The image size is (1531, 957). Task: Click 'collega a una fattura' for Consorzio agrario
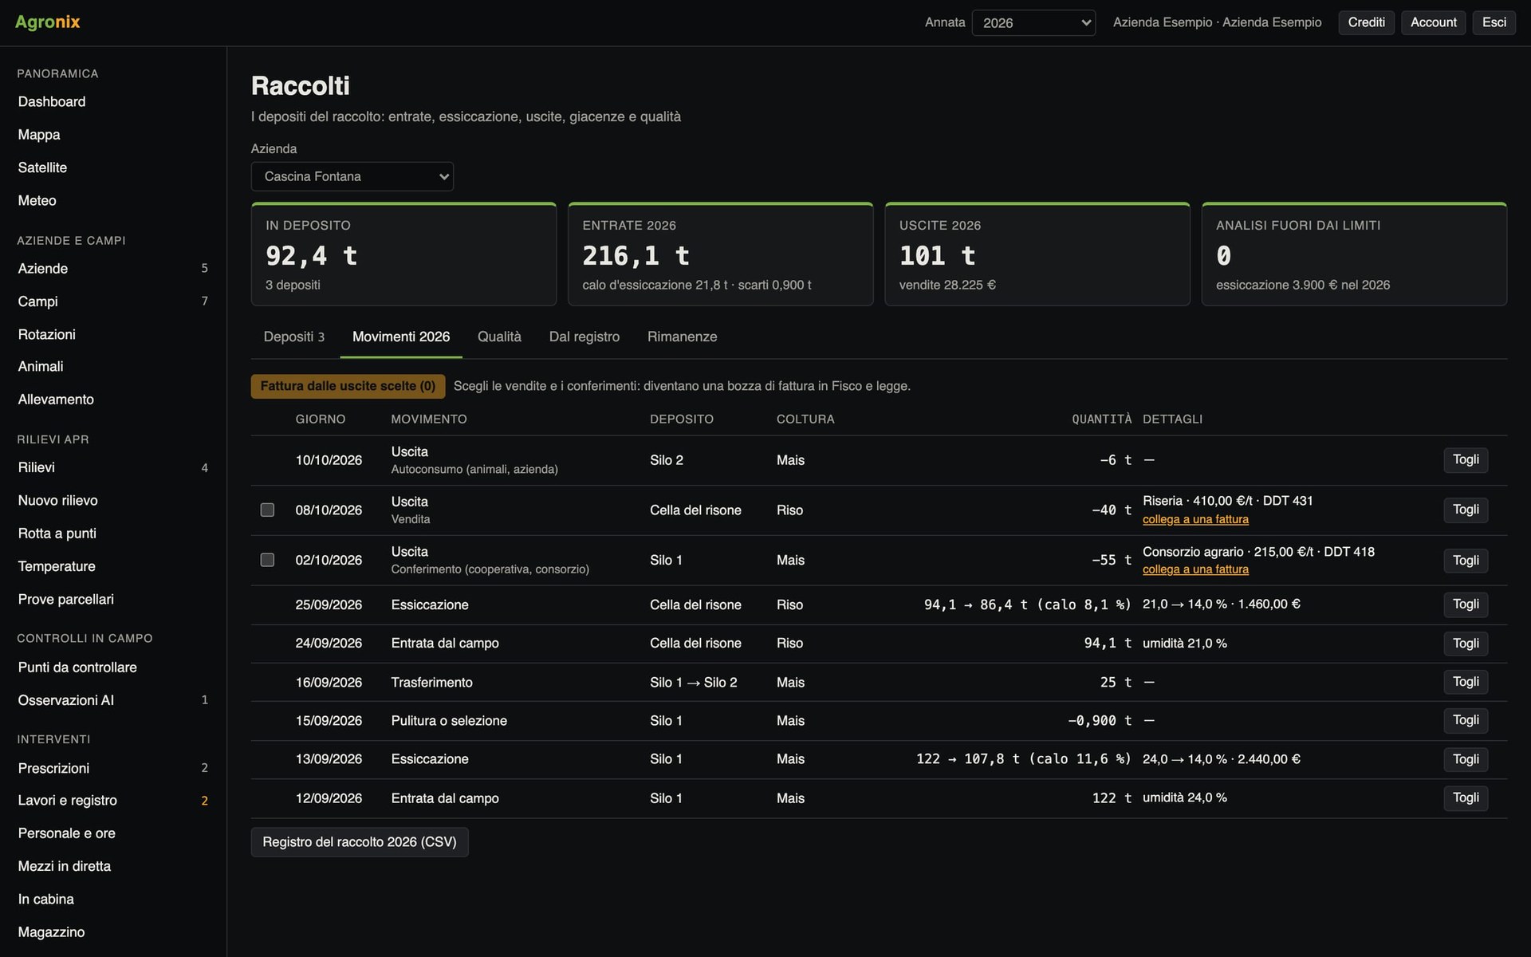(x=1195, y=569)
